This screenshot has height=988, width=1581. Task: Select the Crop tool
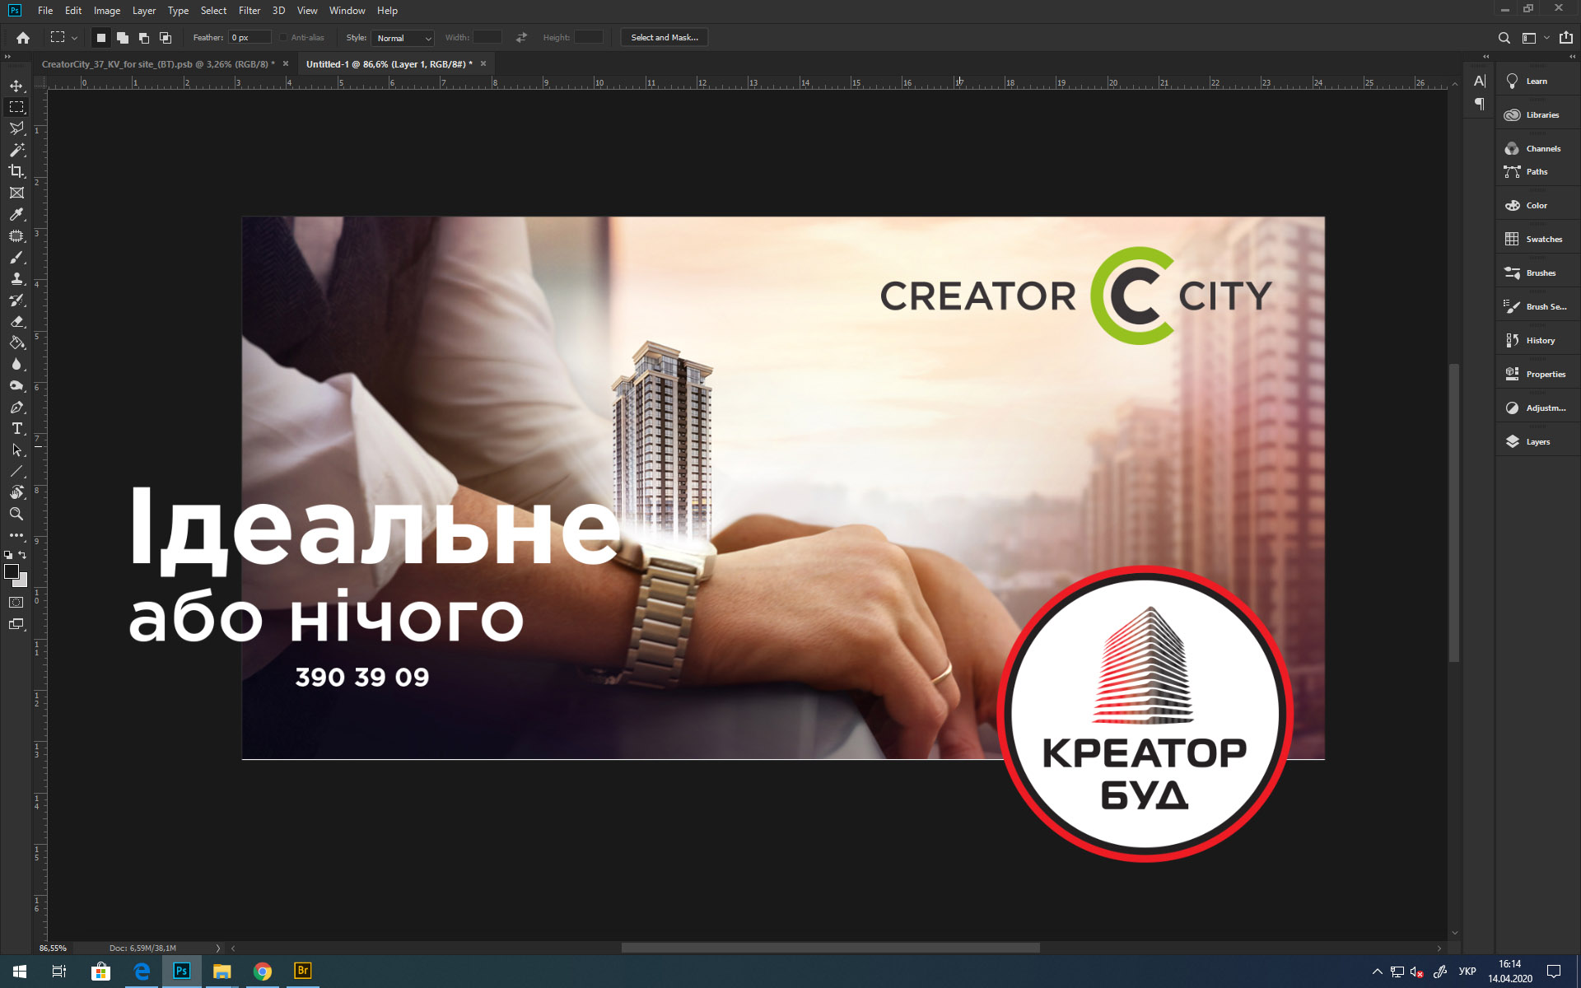click(x=16, y=171)
